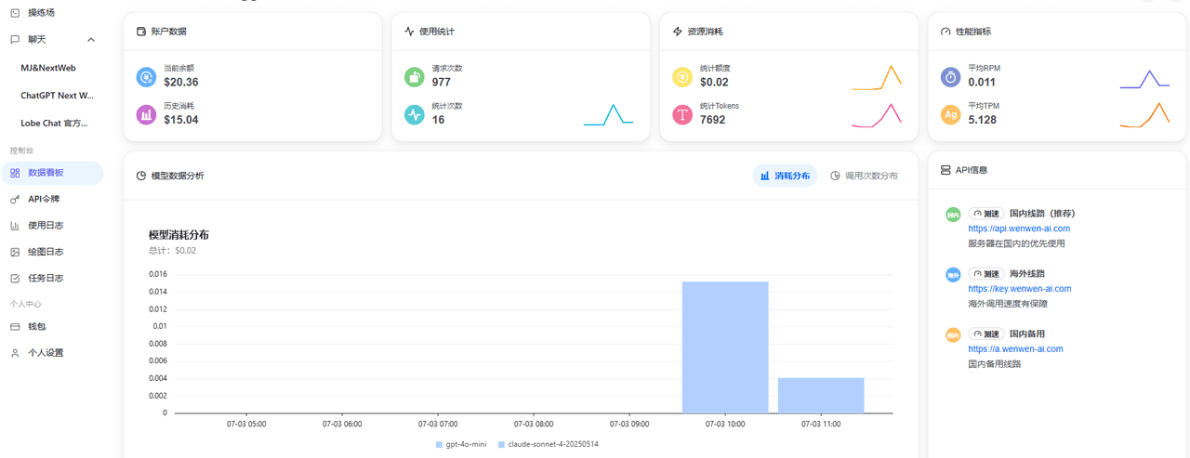
Task: Click the 历史消耗 purple chart icon
Action: pyautogui.click(x=146, y=114)
